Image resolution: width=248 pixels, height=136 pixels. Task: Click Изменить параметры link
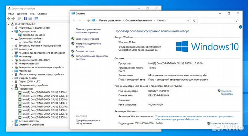(x=227, y=93)
